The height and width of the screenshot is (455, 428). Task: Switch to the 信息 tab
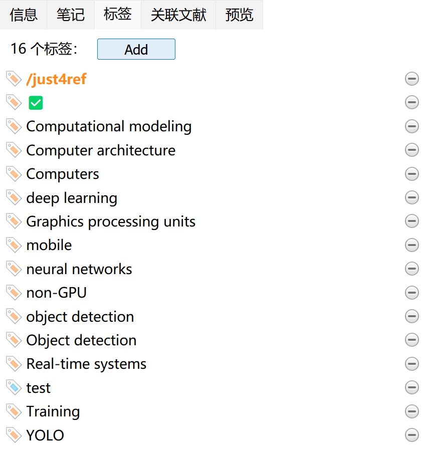coord(24,15)
